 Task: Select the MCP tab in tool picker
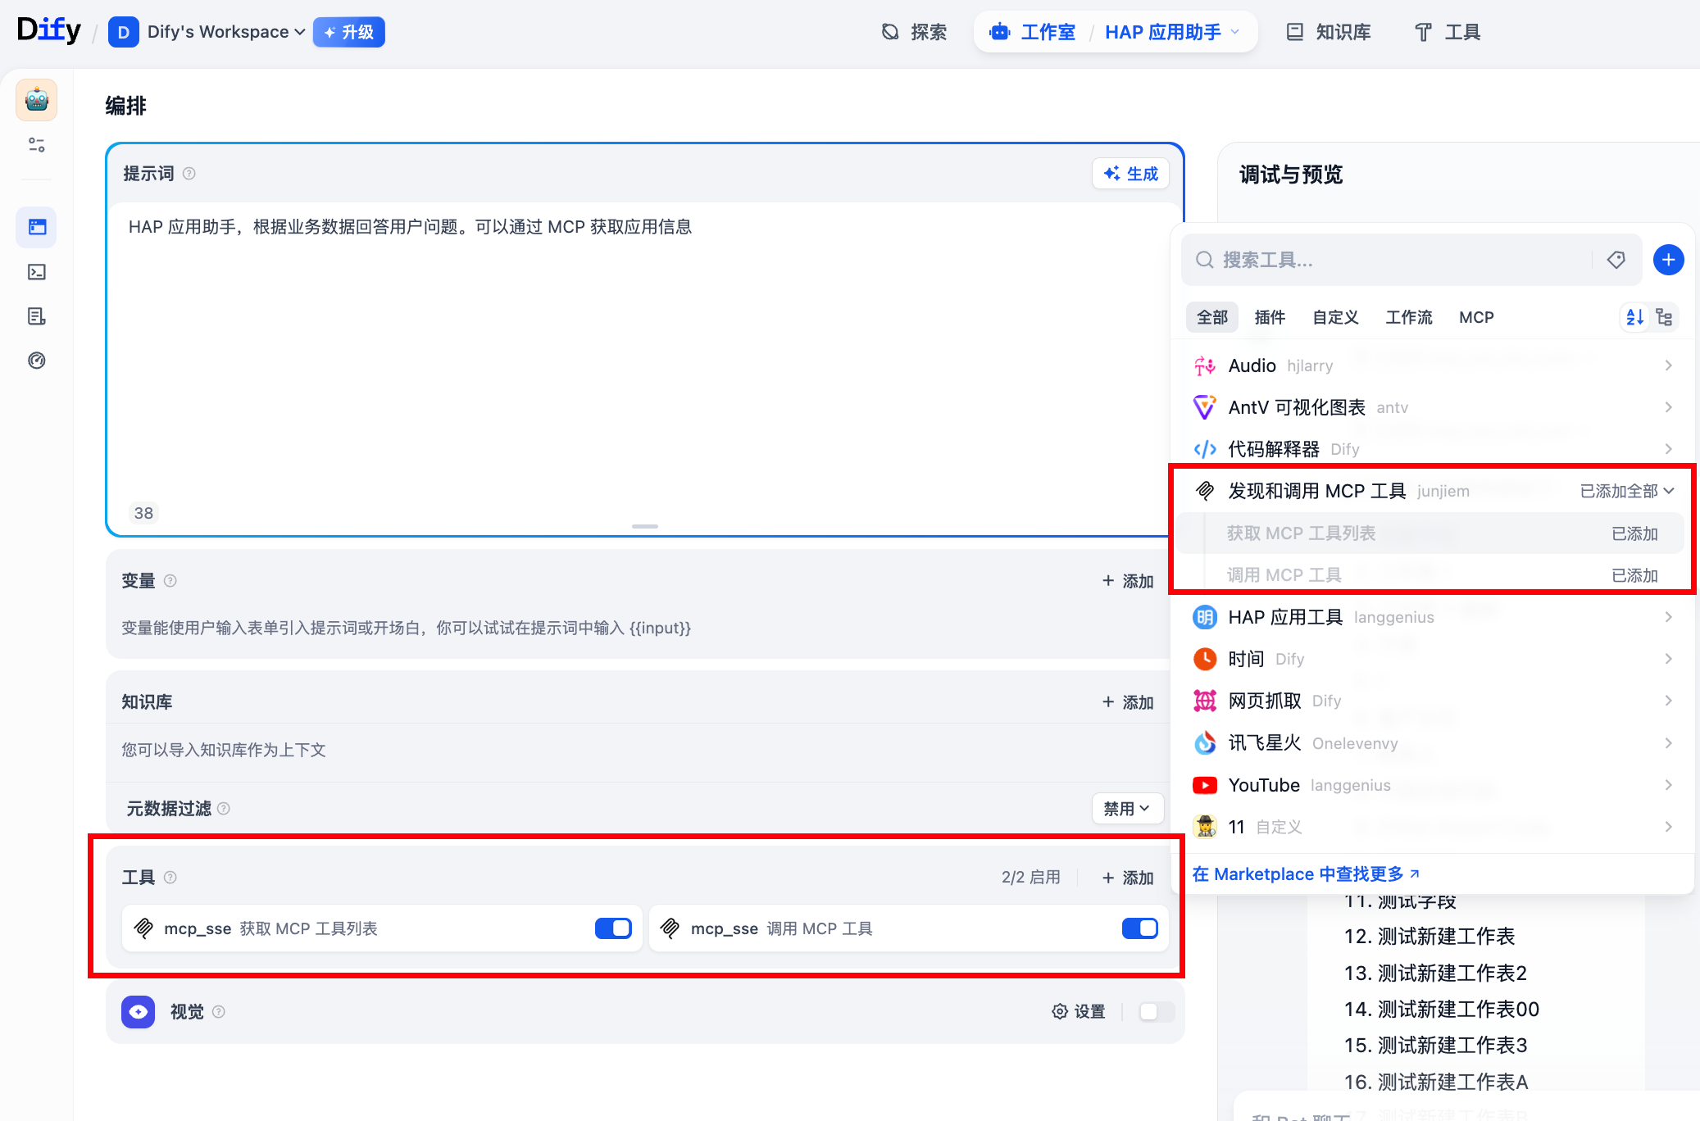tap(1476, 317)
